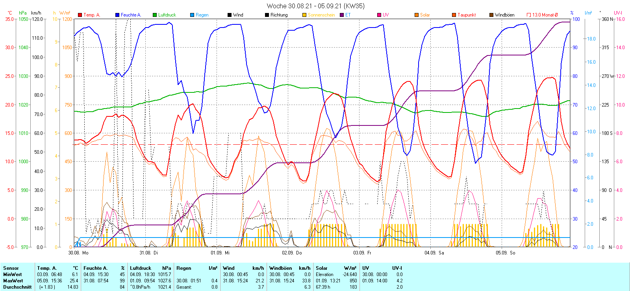Click the temperature maximum value 25.4
The image size is (630, 291).
74,281
